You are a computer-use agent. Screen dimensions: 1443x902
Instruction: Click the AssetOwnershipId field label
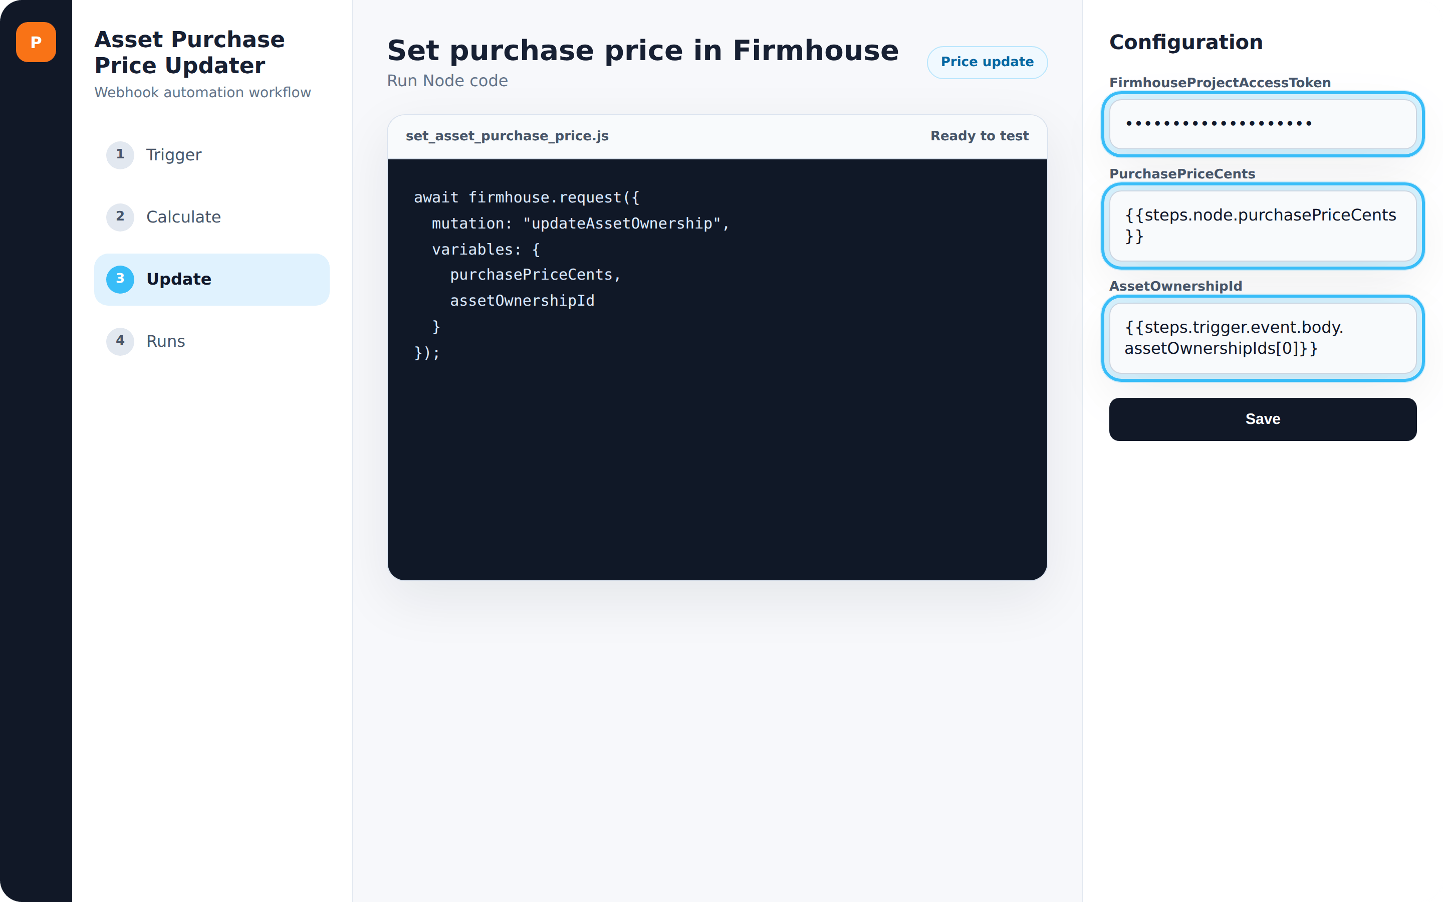click(1175, 286)
